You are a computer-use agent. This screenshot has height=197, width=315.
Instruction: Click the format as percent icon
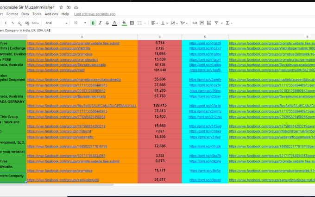point(13,23)
